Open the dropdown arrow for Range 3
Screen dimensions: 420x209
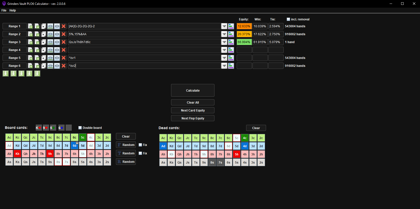224,42
